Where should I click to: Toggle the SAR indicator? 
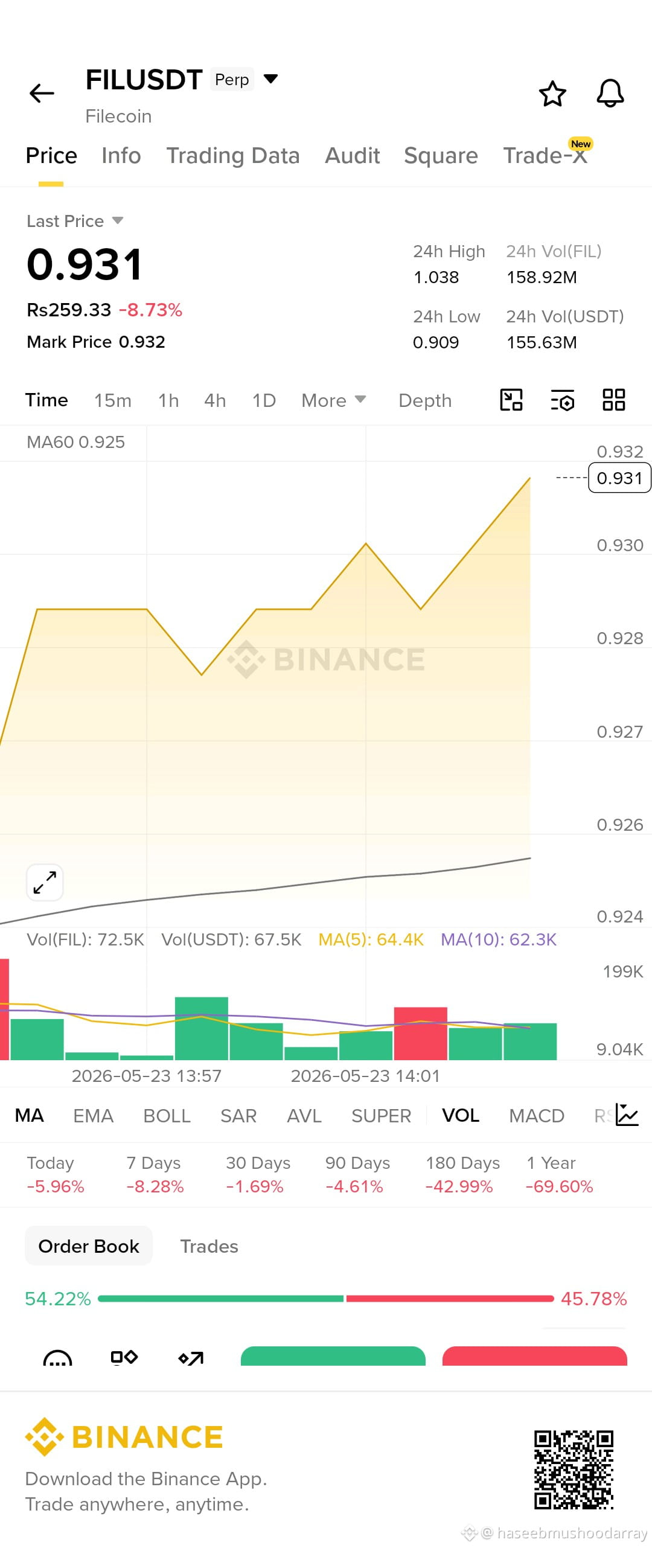pos(238,1116)
